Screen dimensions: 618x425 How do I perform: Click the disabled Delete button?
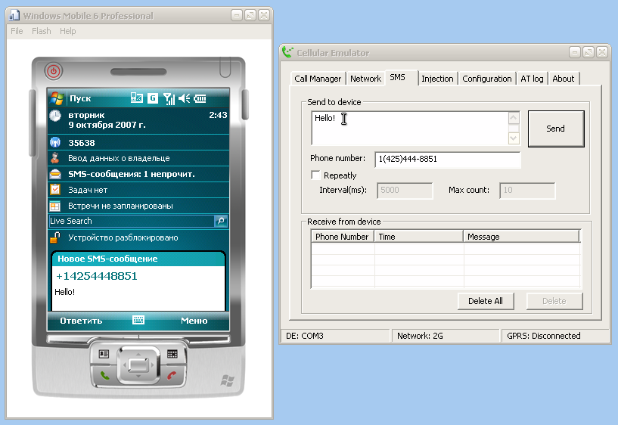[554, 301]
